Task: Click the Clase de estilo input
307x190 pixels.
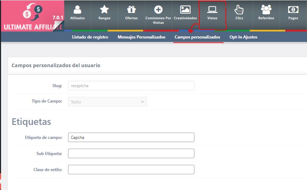Action: pyautogui.click(x=131, y=170)
